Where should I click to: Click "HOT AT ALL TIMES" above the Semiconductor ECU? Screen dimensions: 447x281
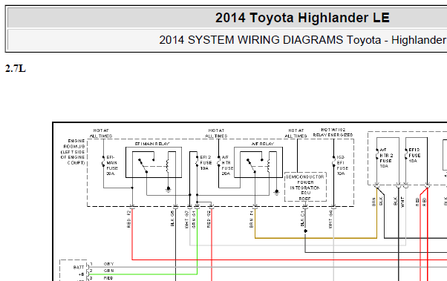pos(296,133)
